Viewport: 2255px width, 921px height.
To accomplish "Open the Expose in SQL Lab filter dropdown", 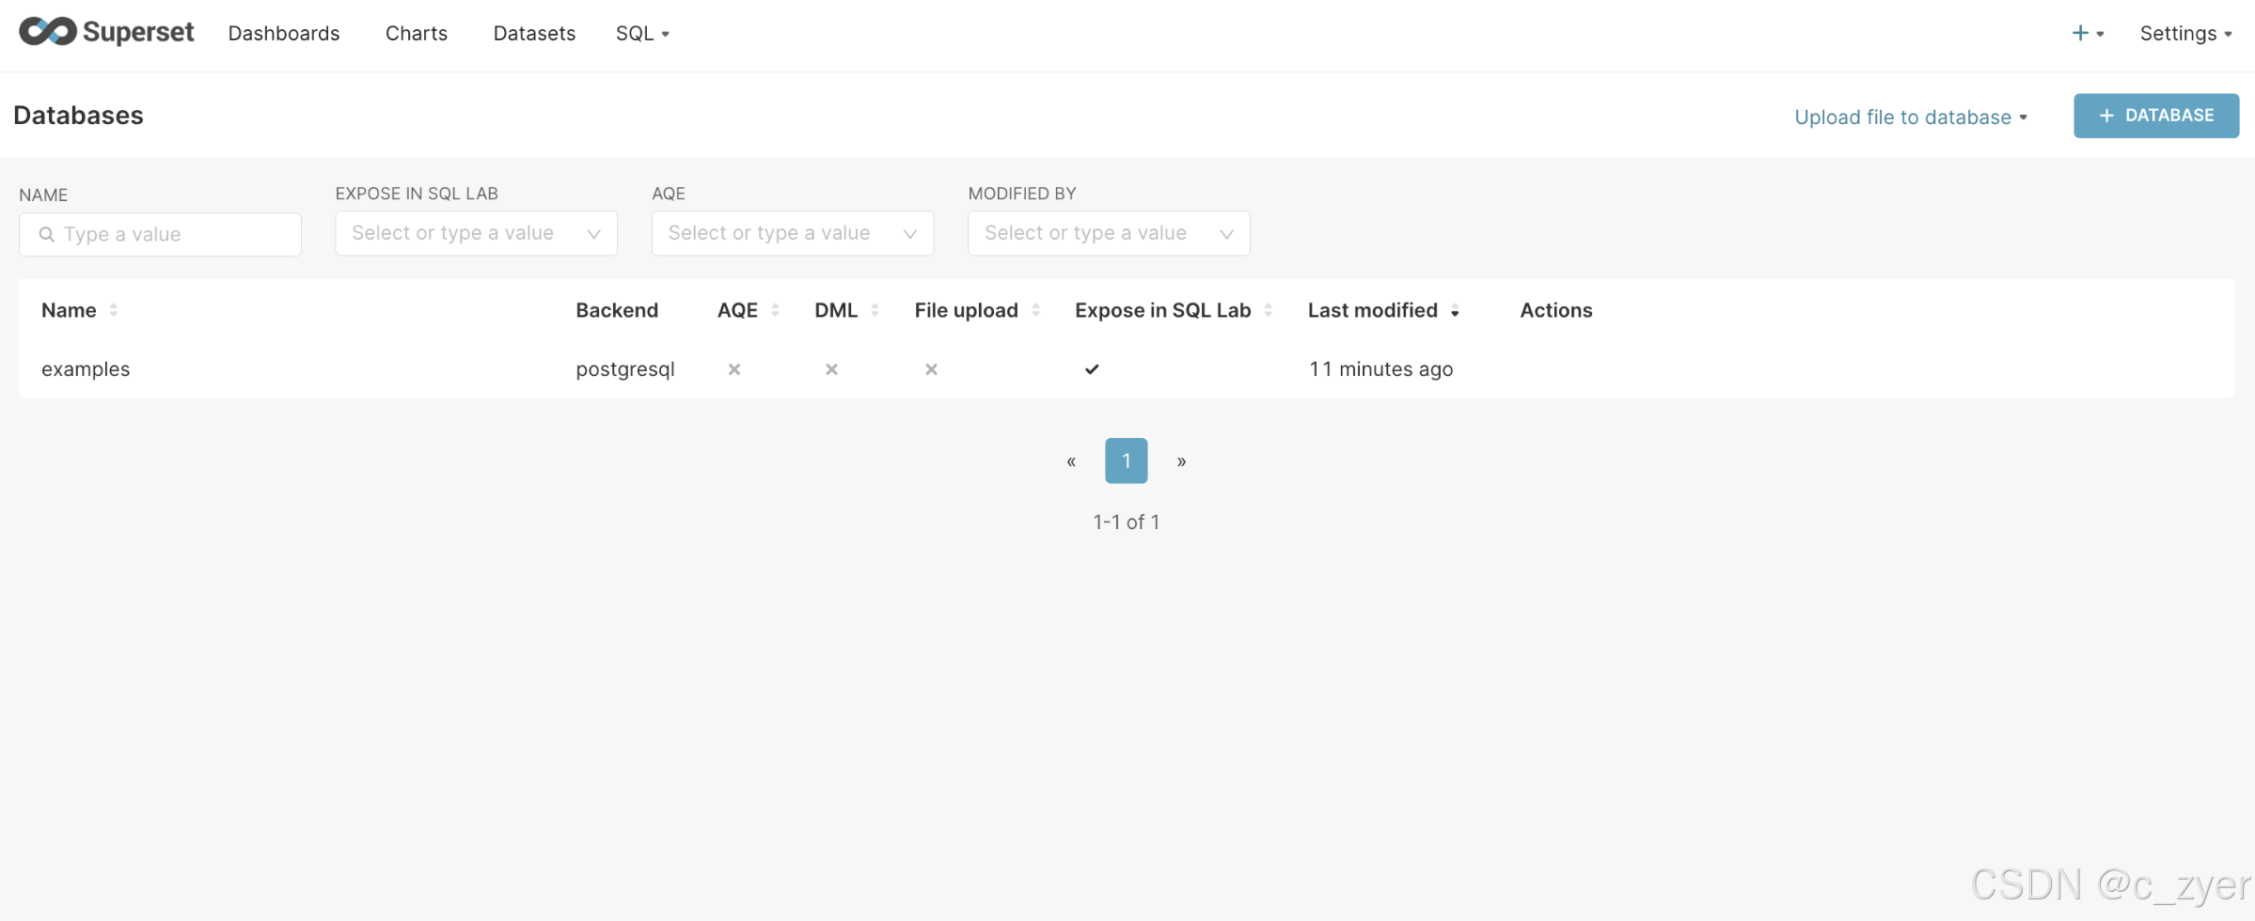I will click(x=476, y=233).
